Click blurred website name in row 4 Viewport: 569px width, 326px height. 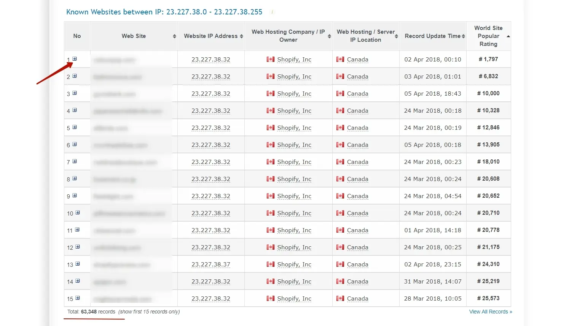tap(128, 111)
